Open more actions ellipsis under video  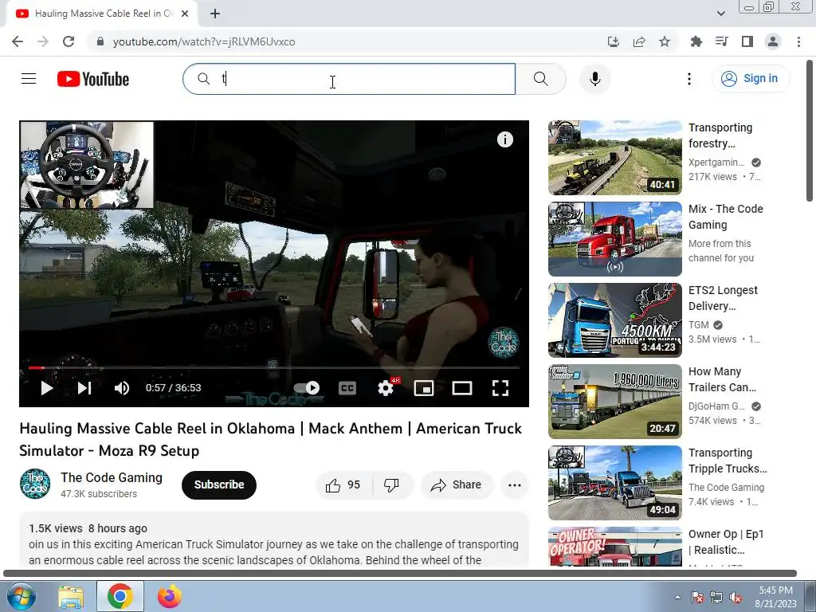[x=515, y=485]
